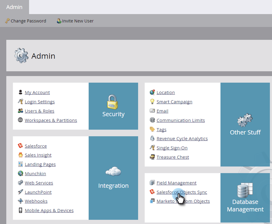The image size is (272, 224).
Task: Click the Salesforce Objects Sync icon
Action: click(x=152, y=192)
